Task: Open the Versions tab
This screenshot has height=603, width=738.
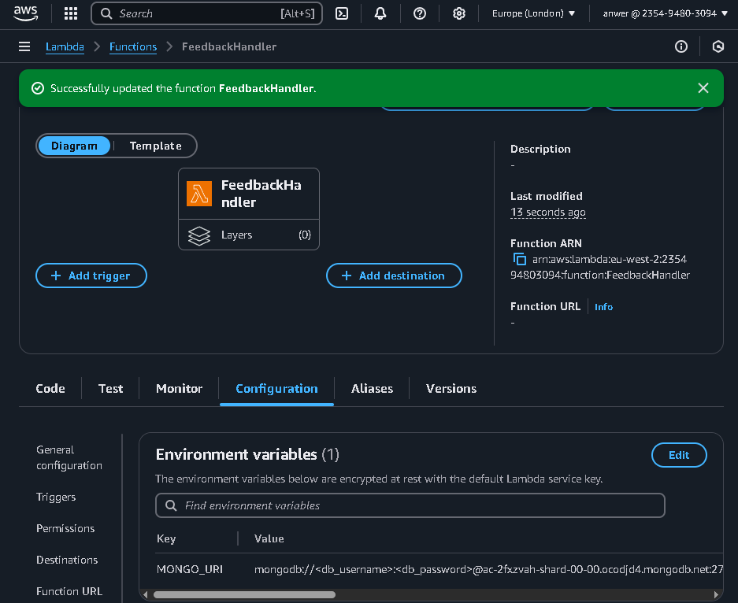Action: (451, 389)
